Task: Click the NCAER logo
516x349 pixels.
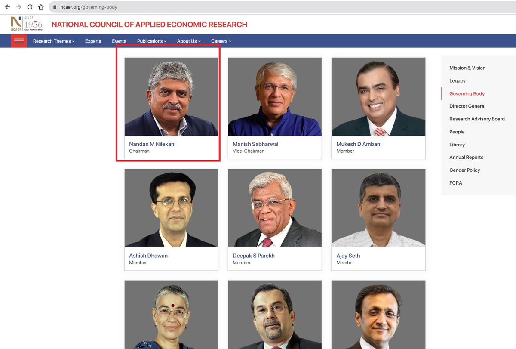Action: click(x=27, y=24)
